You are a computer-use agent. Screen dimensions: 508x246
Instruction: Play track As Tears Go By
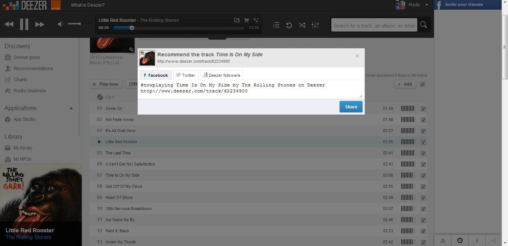point(120,220)
